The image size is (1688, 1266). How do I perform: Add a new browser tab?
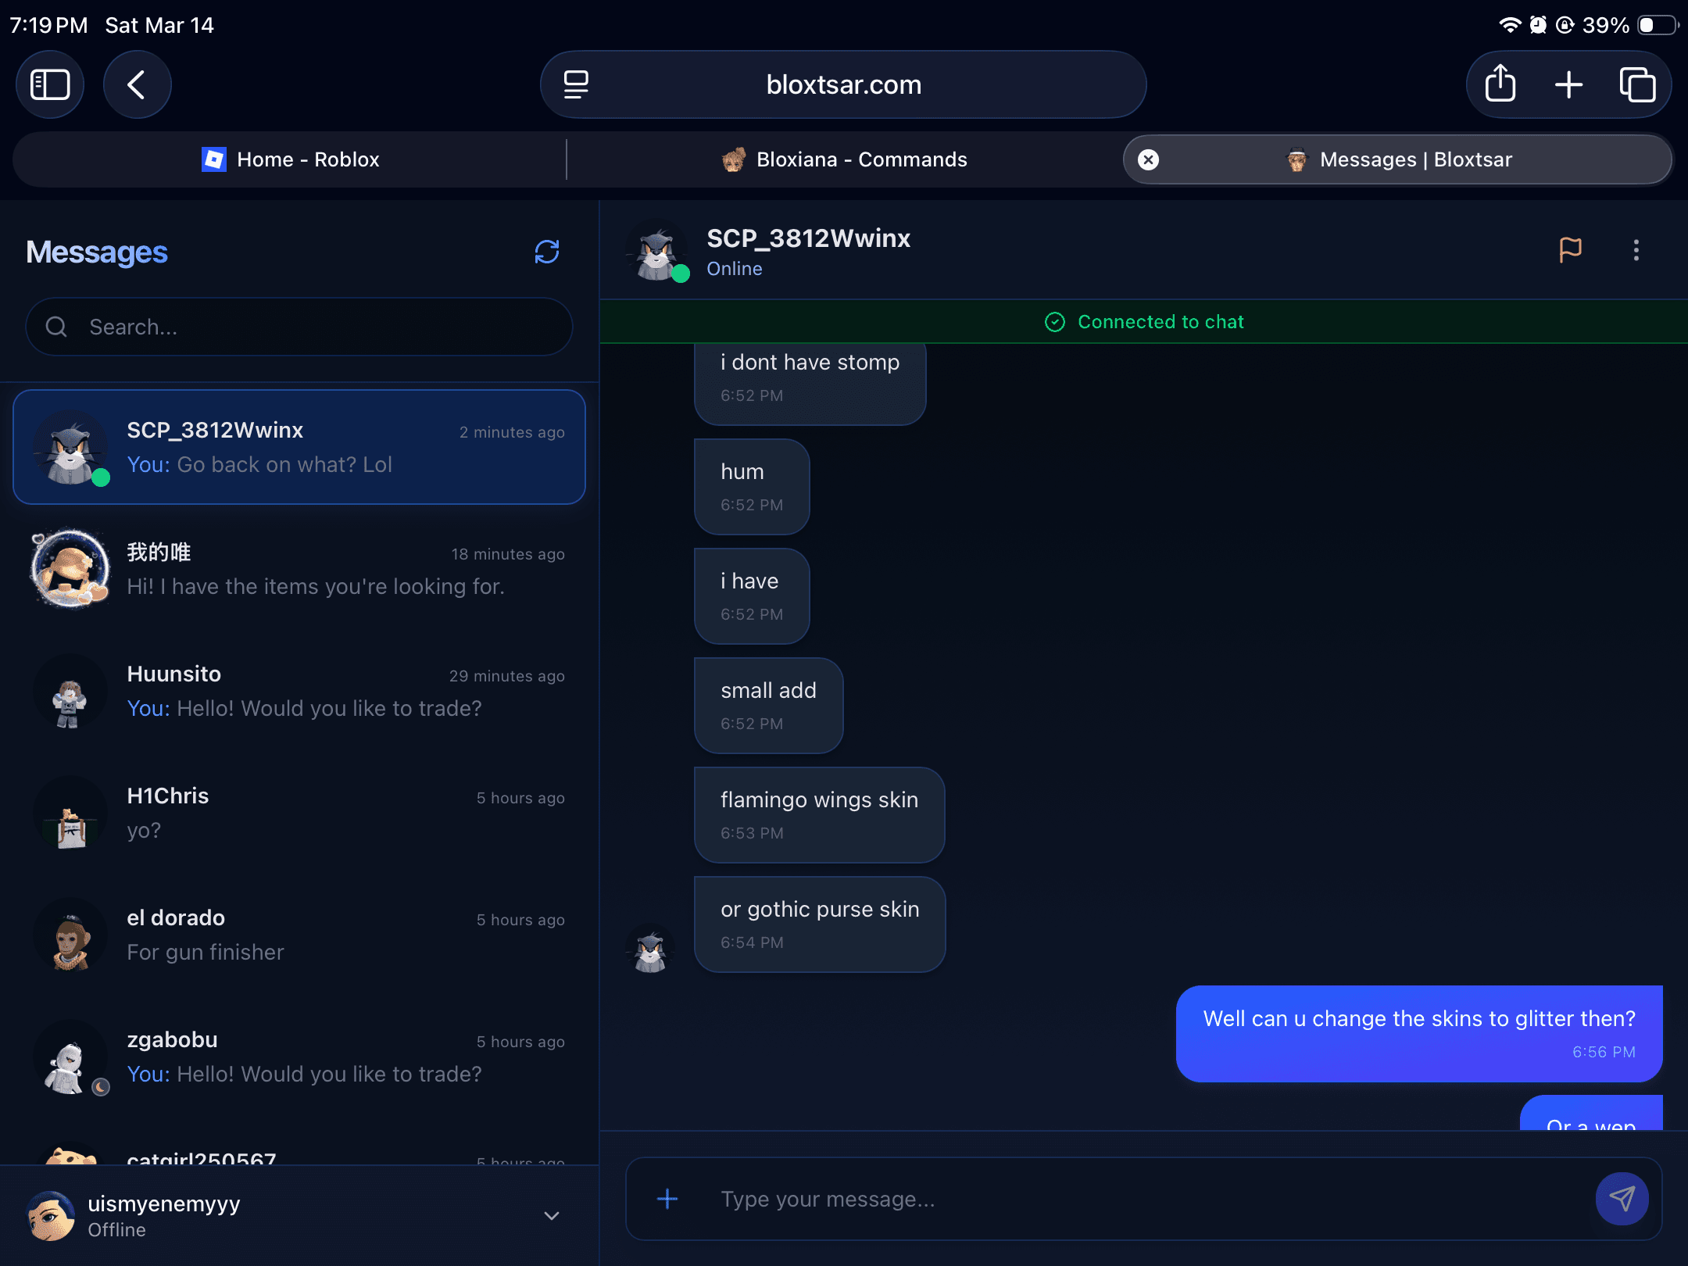pyautogui.click(x=1568, y=84)
